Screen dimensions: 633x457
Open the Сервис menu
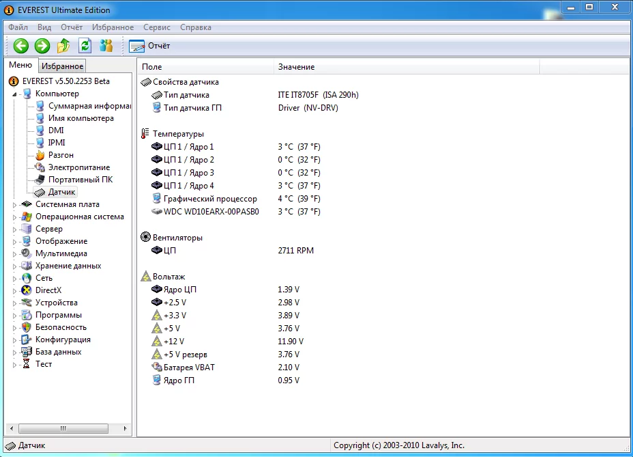157,27
